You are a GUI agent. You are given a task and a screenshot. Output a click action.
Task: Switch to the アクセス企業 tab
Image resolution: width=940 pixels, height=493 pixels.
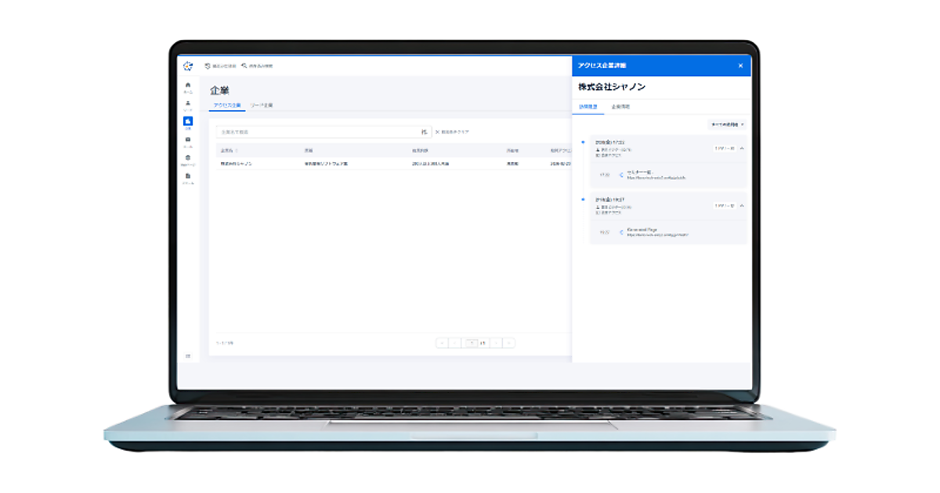point(227,105)
